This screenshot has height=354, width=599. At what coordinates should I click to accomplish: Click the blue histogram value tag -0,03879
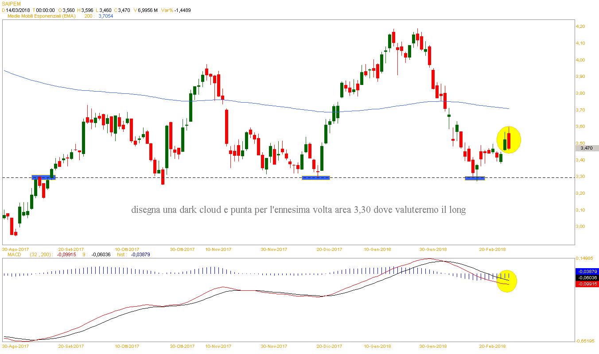(587, 271)
